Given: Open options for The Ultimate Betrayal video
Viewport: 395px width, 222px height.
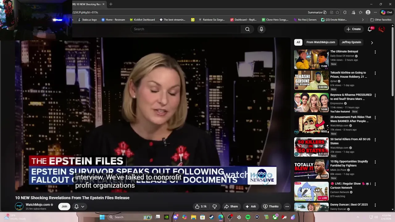Looking at the screenshot, I should click(x=375, y=52).
